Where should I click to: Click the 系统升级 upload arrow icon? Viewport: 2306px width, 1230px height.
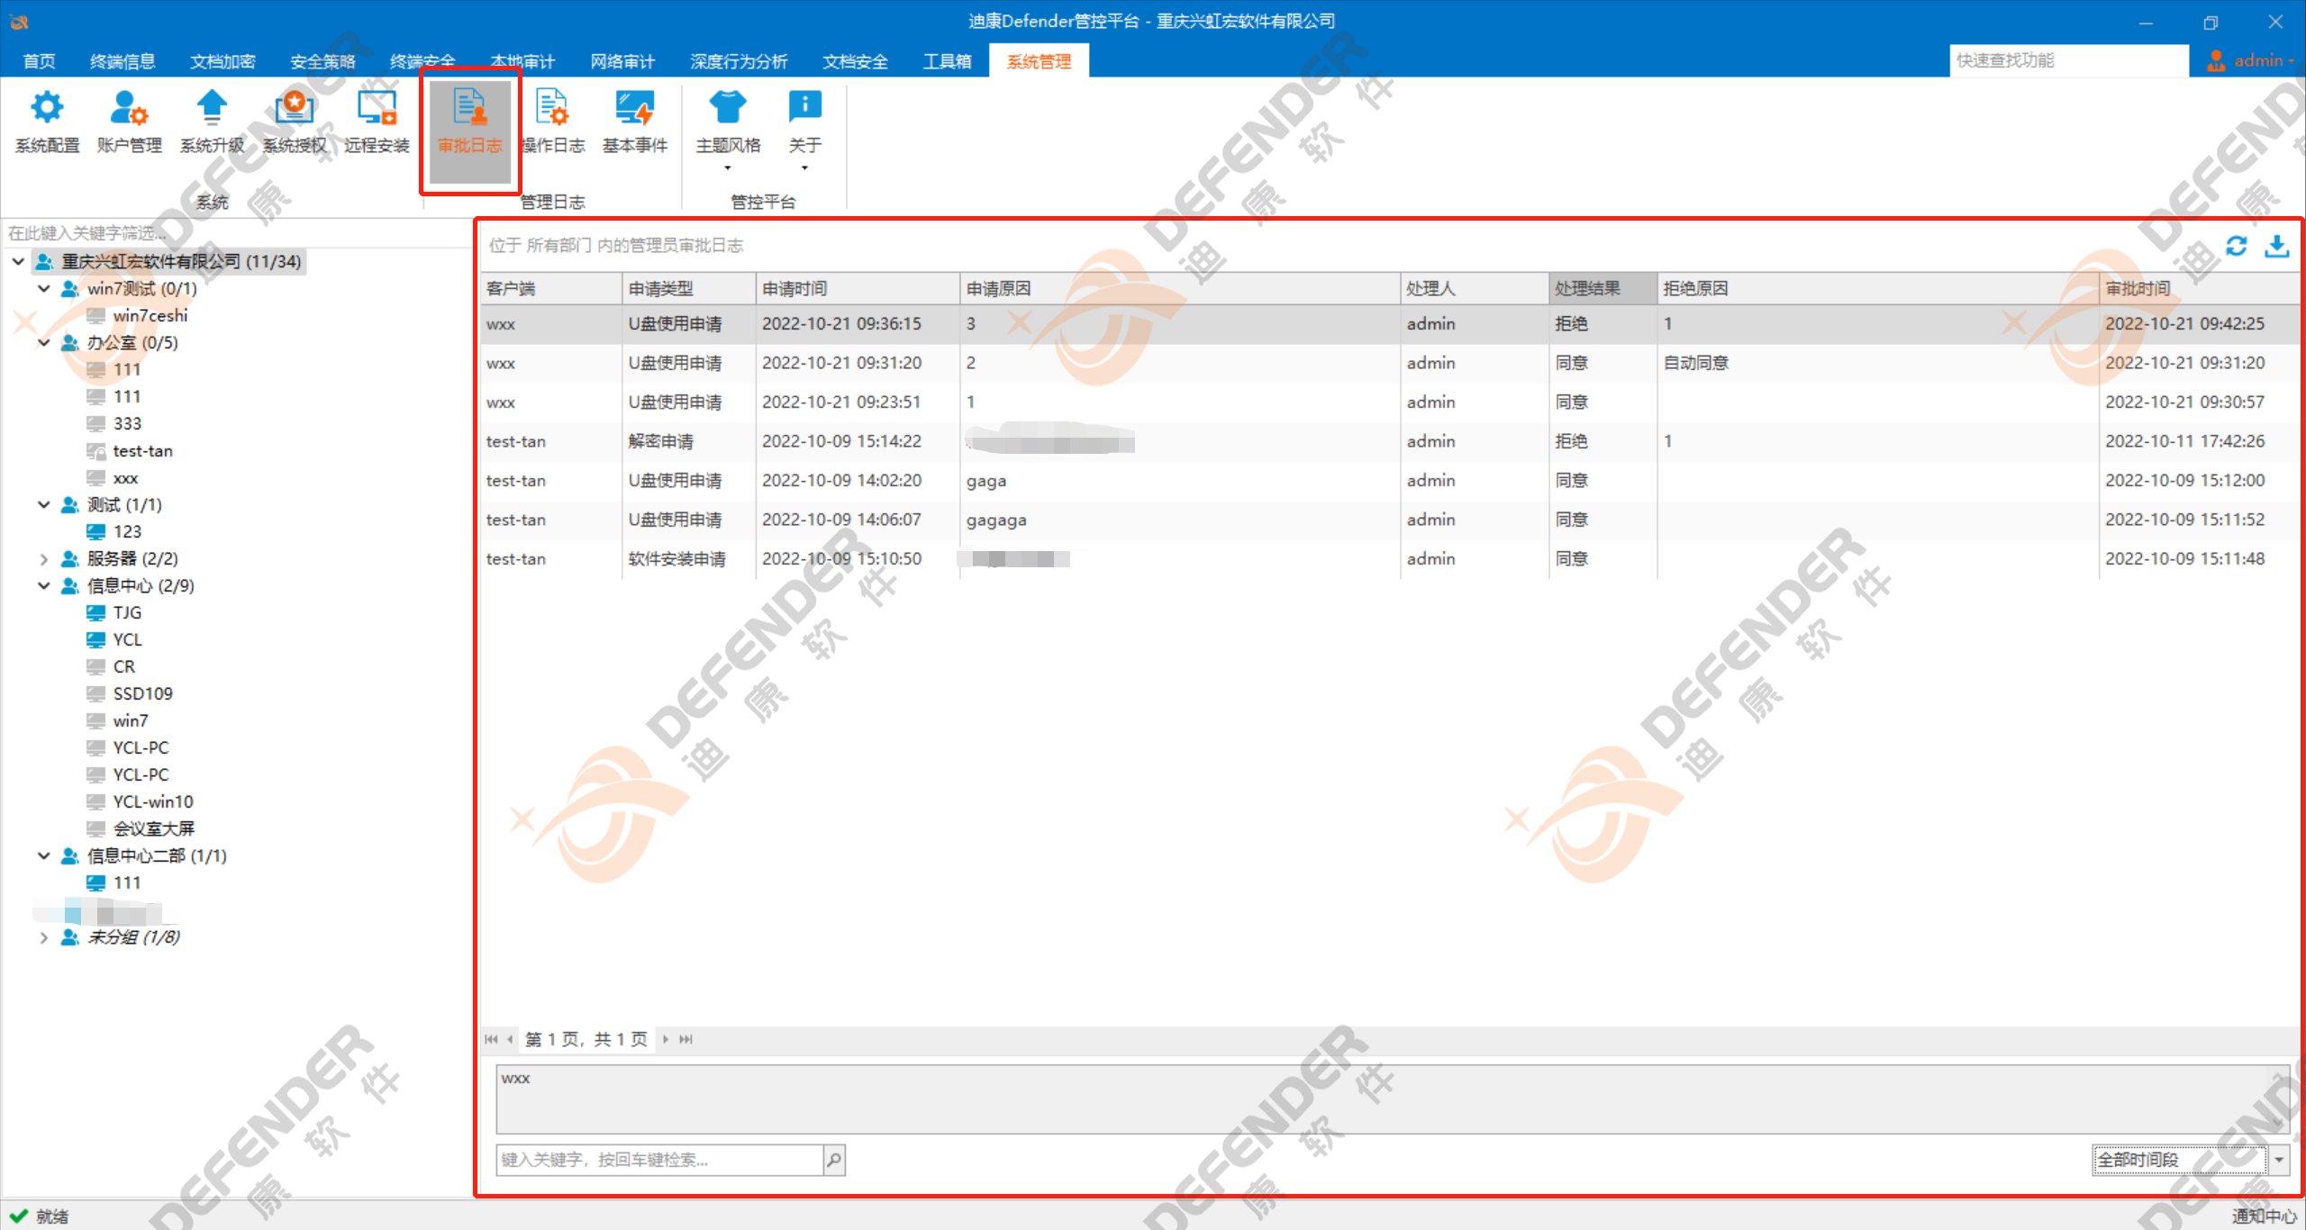tap(212, 108)
